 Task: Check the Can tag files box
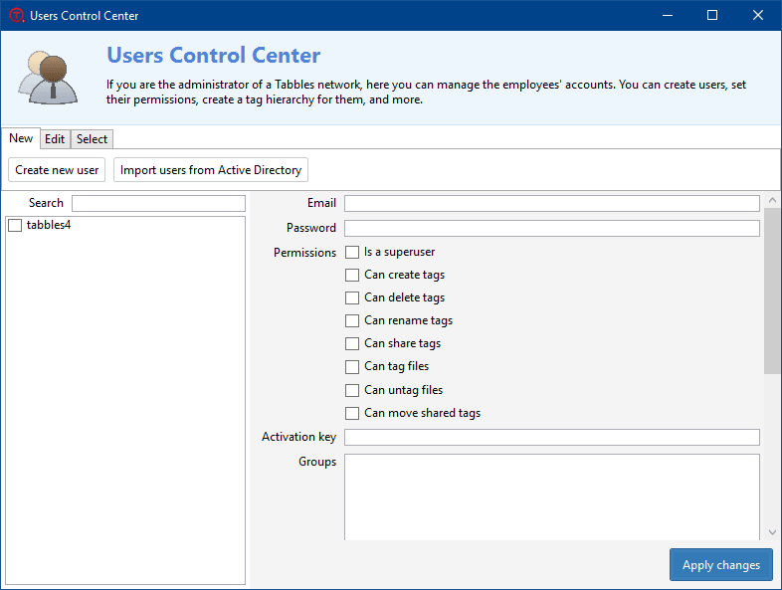[352, 367]
